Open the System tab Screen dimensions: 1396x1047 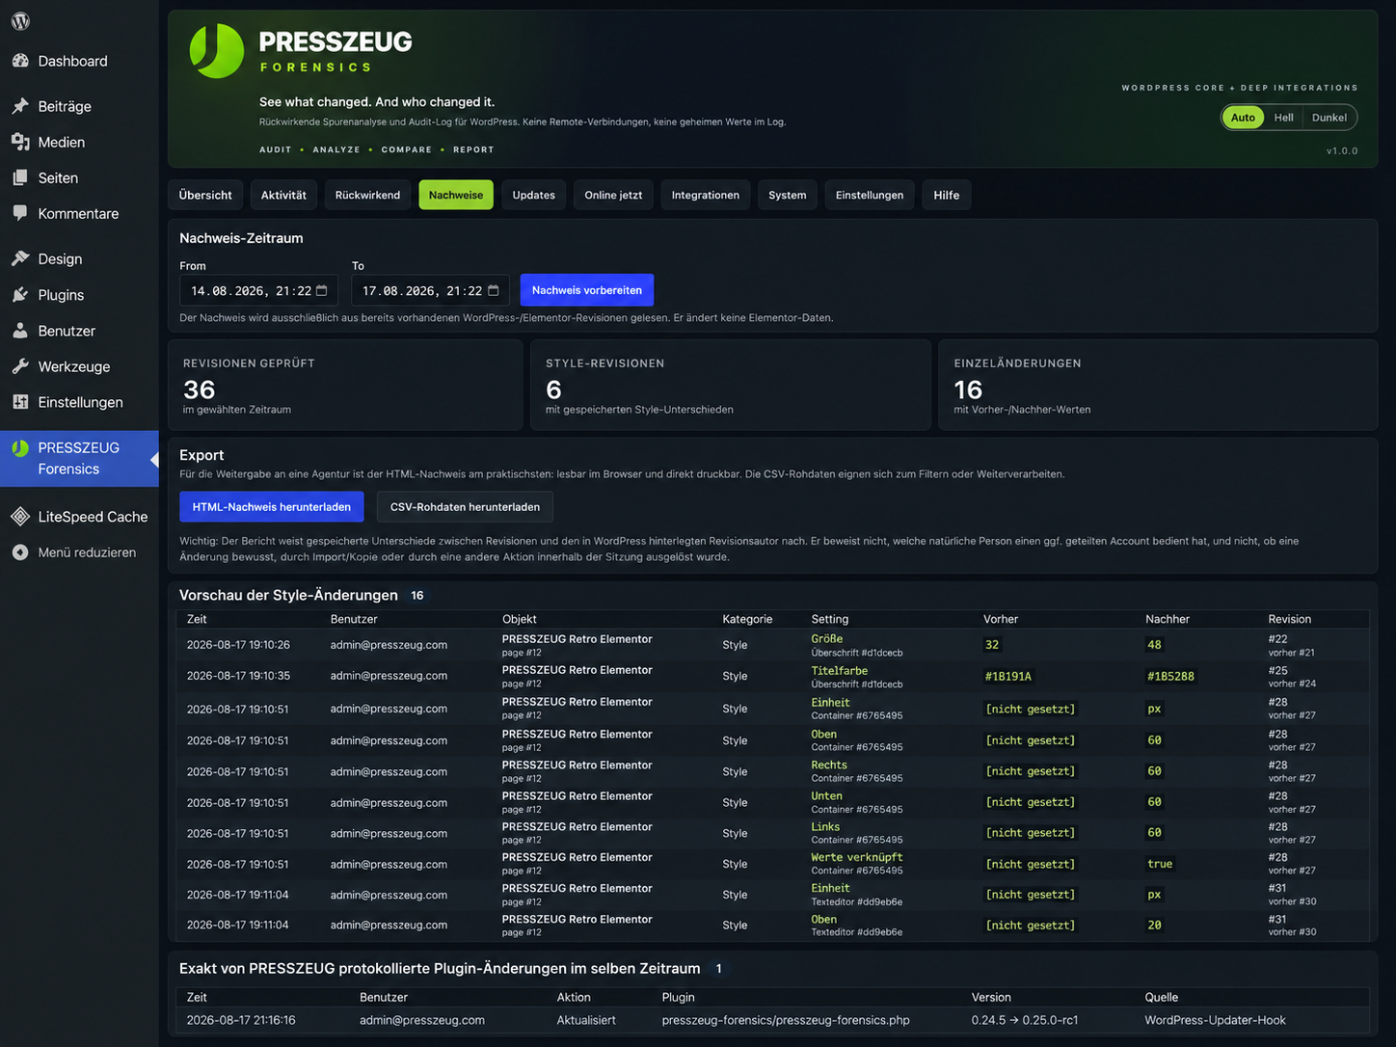(787, 195)
